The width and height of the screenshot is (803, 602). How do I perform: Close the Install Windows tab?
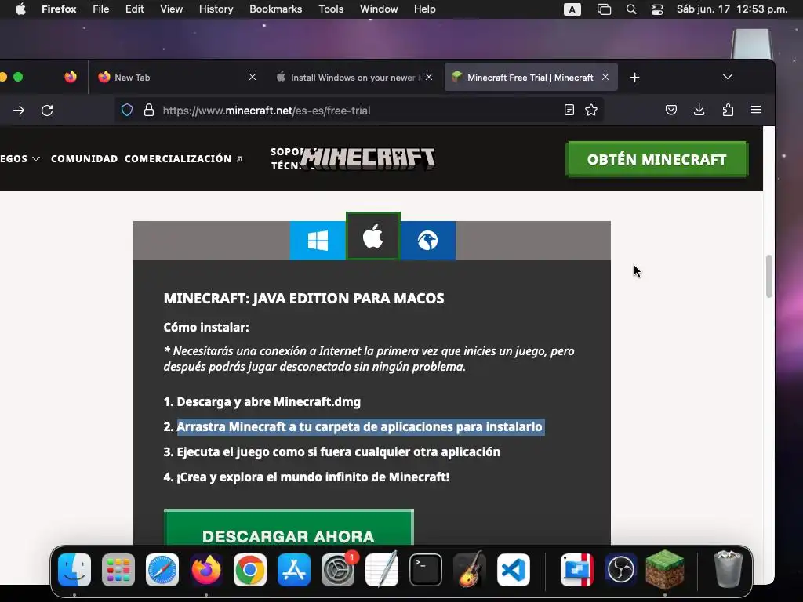[429, 77]
